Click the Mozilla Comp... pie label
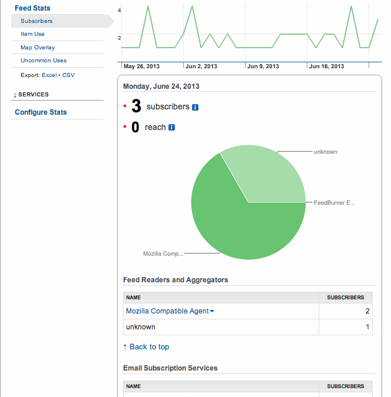 [x=163, y=253]
